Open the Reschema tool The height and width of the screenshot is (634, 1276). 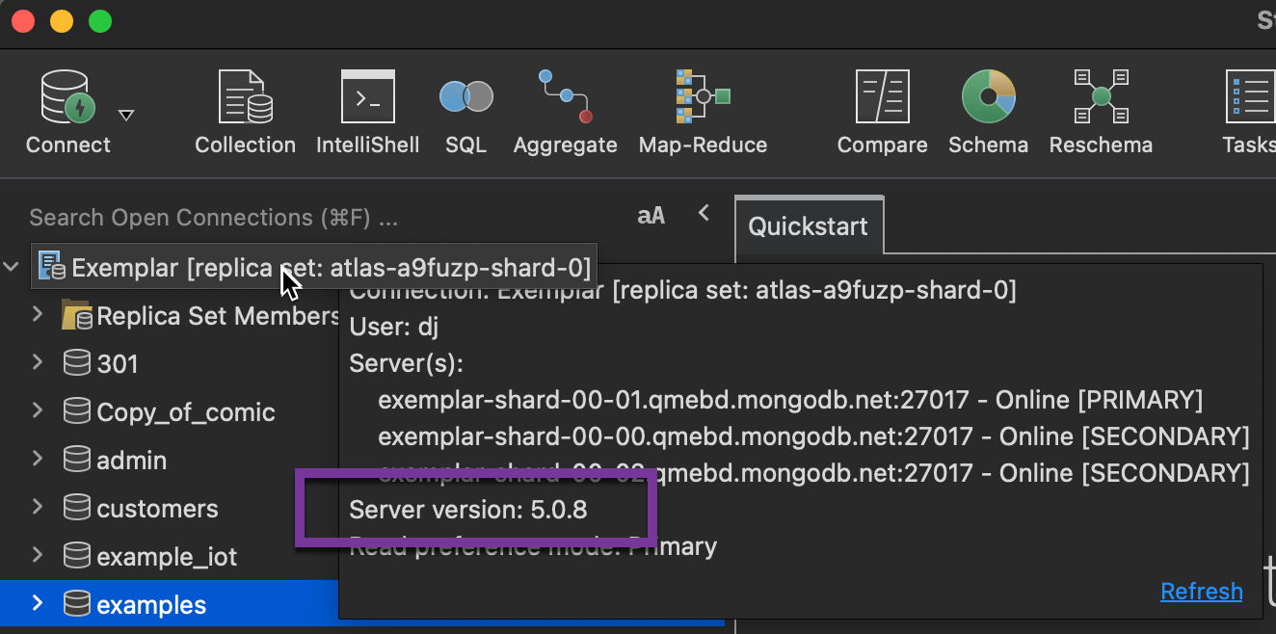tap(1101, 106)
